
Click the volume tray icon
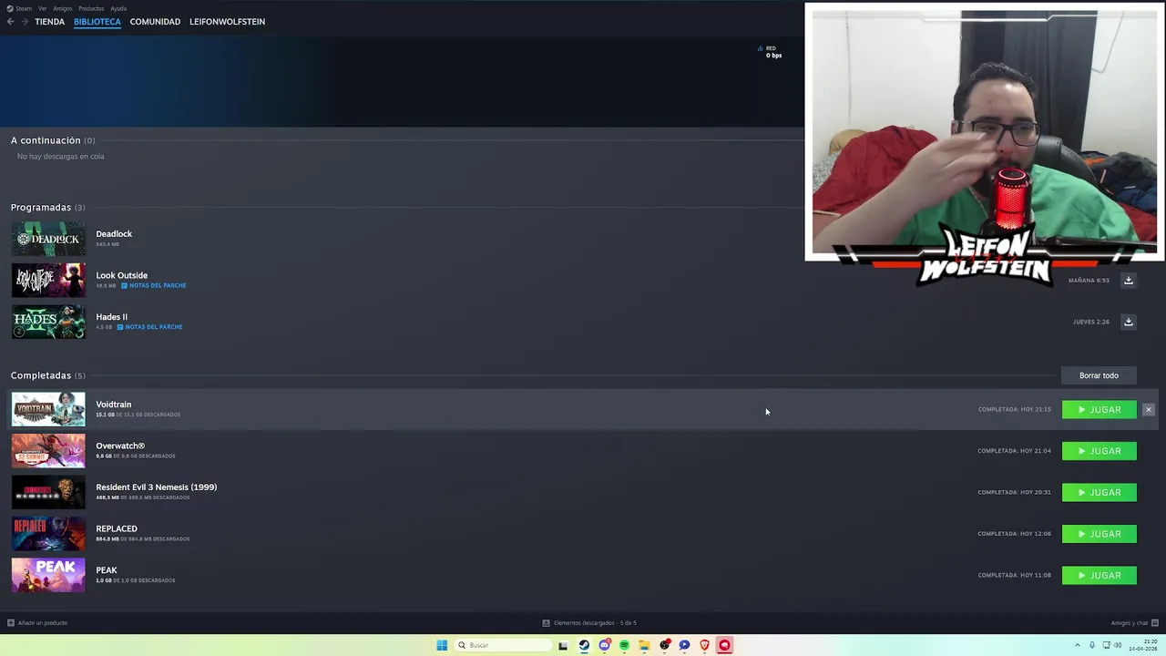[x=1118, y=645]
